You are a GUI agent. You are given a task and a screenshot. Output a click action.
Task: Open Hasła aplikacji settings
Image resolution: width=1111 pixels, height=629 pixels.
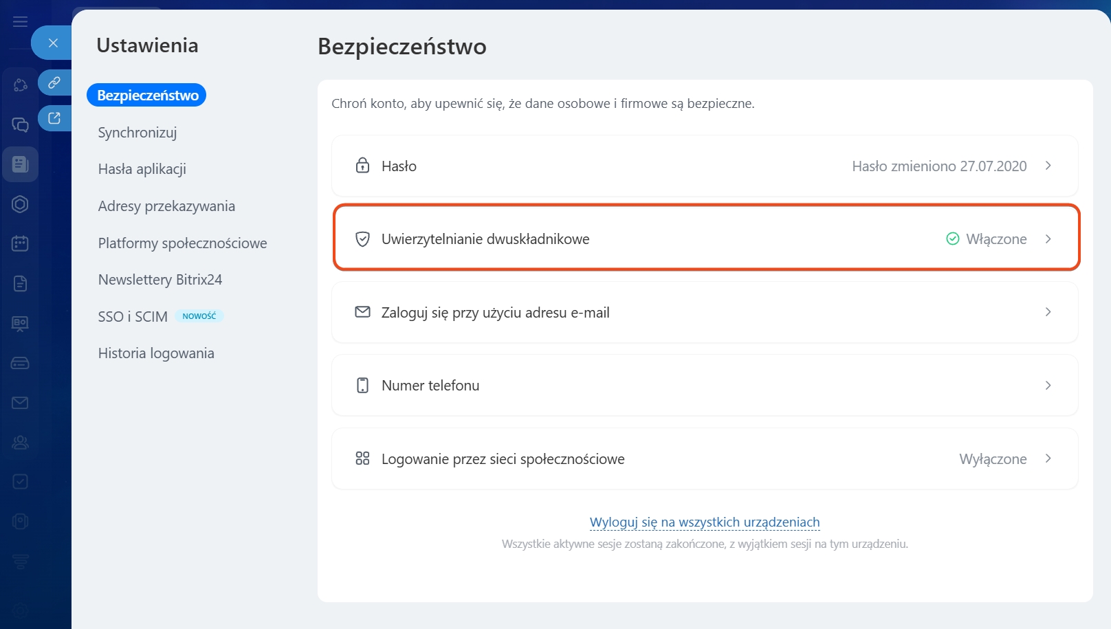point(142,169)
